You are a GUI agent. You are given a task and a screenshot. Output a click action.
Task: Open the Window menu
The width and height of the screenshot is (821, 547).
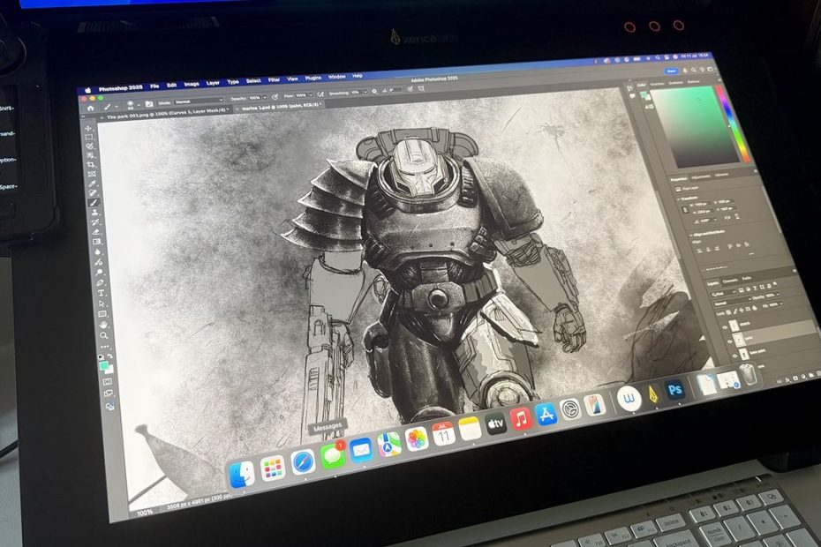click(x=336, y=77)
